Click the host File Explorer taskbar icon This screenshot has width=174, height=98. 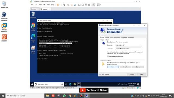tap(48, 96)
